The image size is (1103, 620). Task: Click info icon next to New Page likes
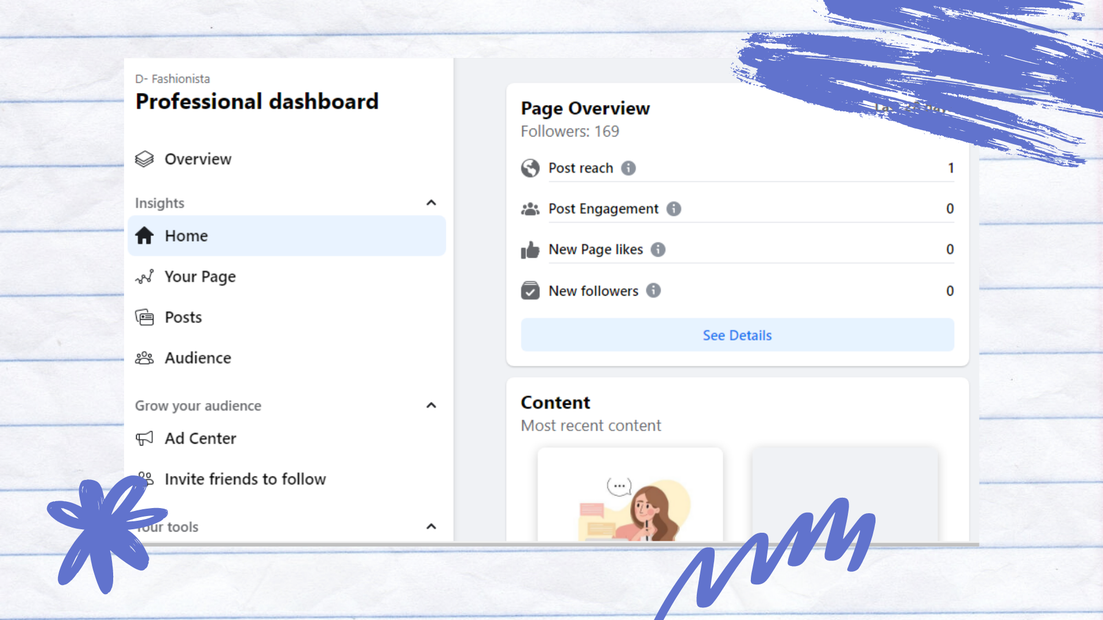click(658, 250)
